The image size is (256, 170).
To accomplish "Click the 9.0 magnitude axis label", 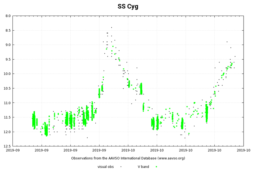I will [x=8, y=45].
